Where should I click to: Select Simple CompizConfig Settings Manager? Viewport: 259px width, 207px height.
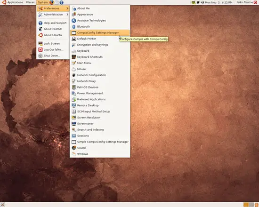coord(100,142)
